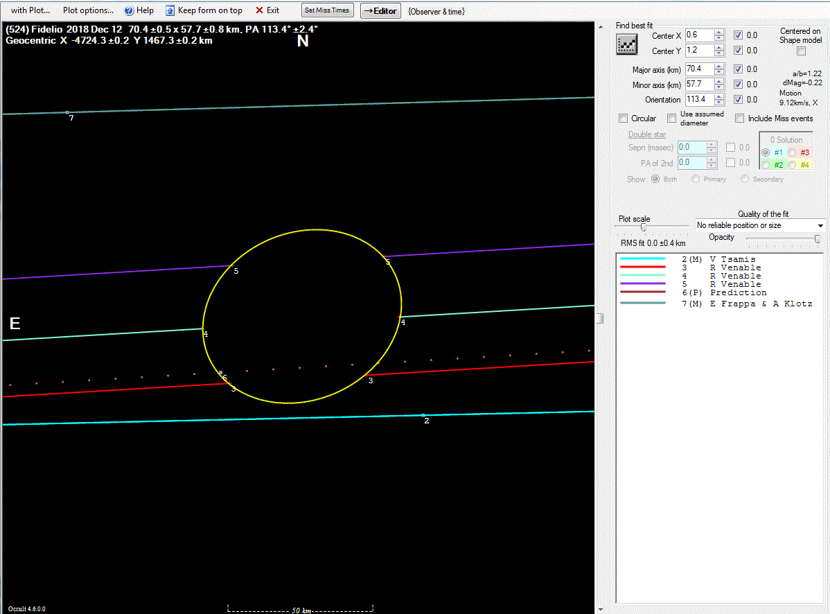Click the Sepn (masec) spinner arrows
This screenshot has height=614, width=830.
click(712, 147)
